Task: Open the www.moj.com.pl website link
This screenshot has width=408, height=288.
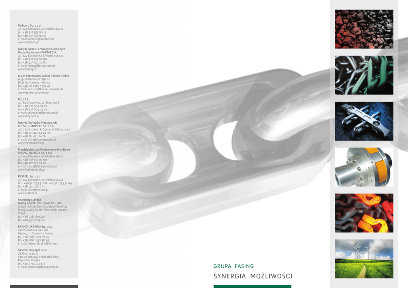Action: (x=29, y=116)
